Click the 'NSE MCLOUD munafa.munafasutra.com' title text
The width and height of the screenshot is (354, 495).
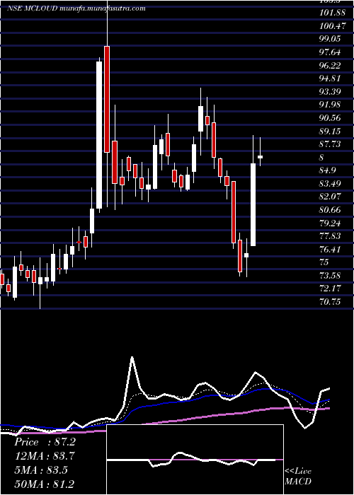pyautogui.click(x=76, y=8)
